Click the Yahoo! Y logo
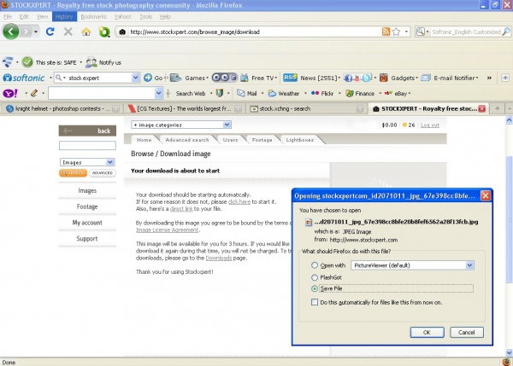Image resolution: width=513 pixels, height=366 pixels. (x=10, y=93)
